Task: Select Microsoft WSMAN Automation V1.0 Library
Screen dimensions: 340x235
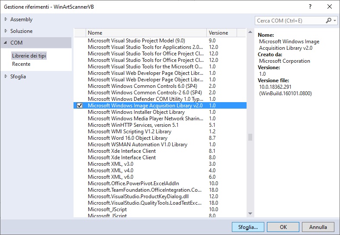Action: tap(160, 145)
